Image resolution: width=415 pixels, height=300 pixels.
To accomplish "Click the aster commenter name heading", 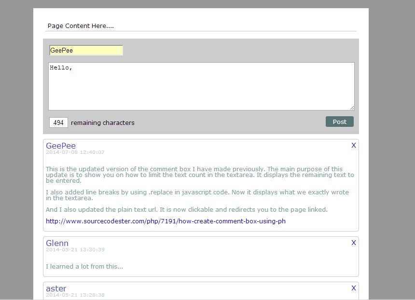I will [x=56, y=288].
